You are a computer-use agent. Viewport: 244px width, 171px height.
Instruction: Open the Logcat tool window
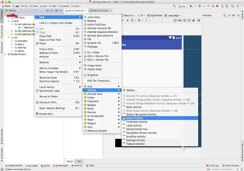click(x=32, y=166)
